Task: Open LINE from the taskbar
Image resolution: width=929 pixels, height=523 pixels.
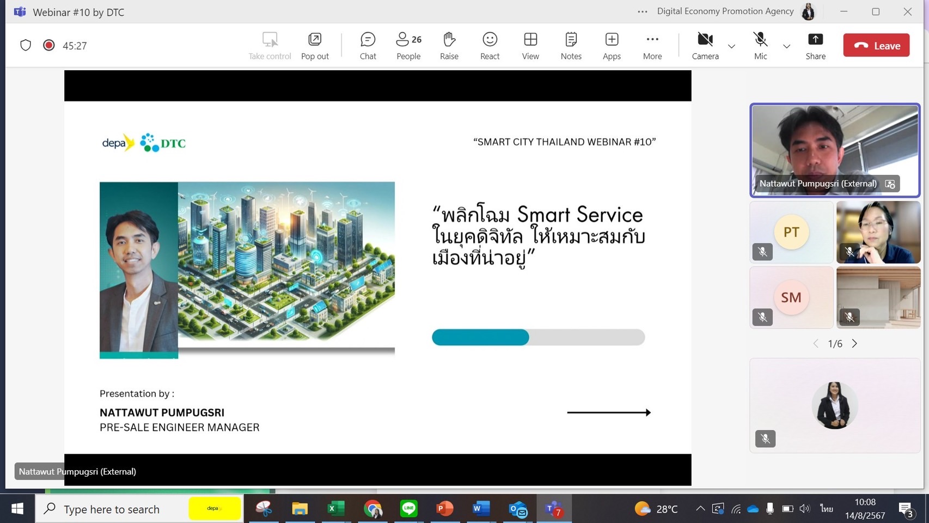Action: tap(409, 509)
